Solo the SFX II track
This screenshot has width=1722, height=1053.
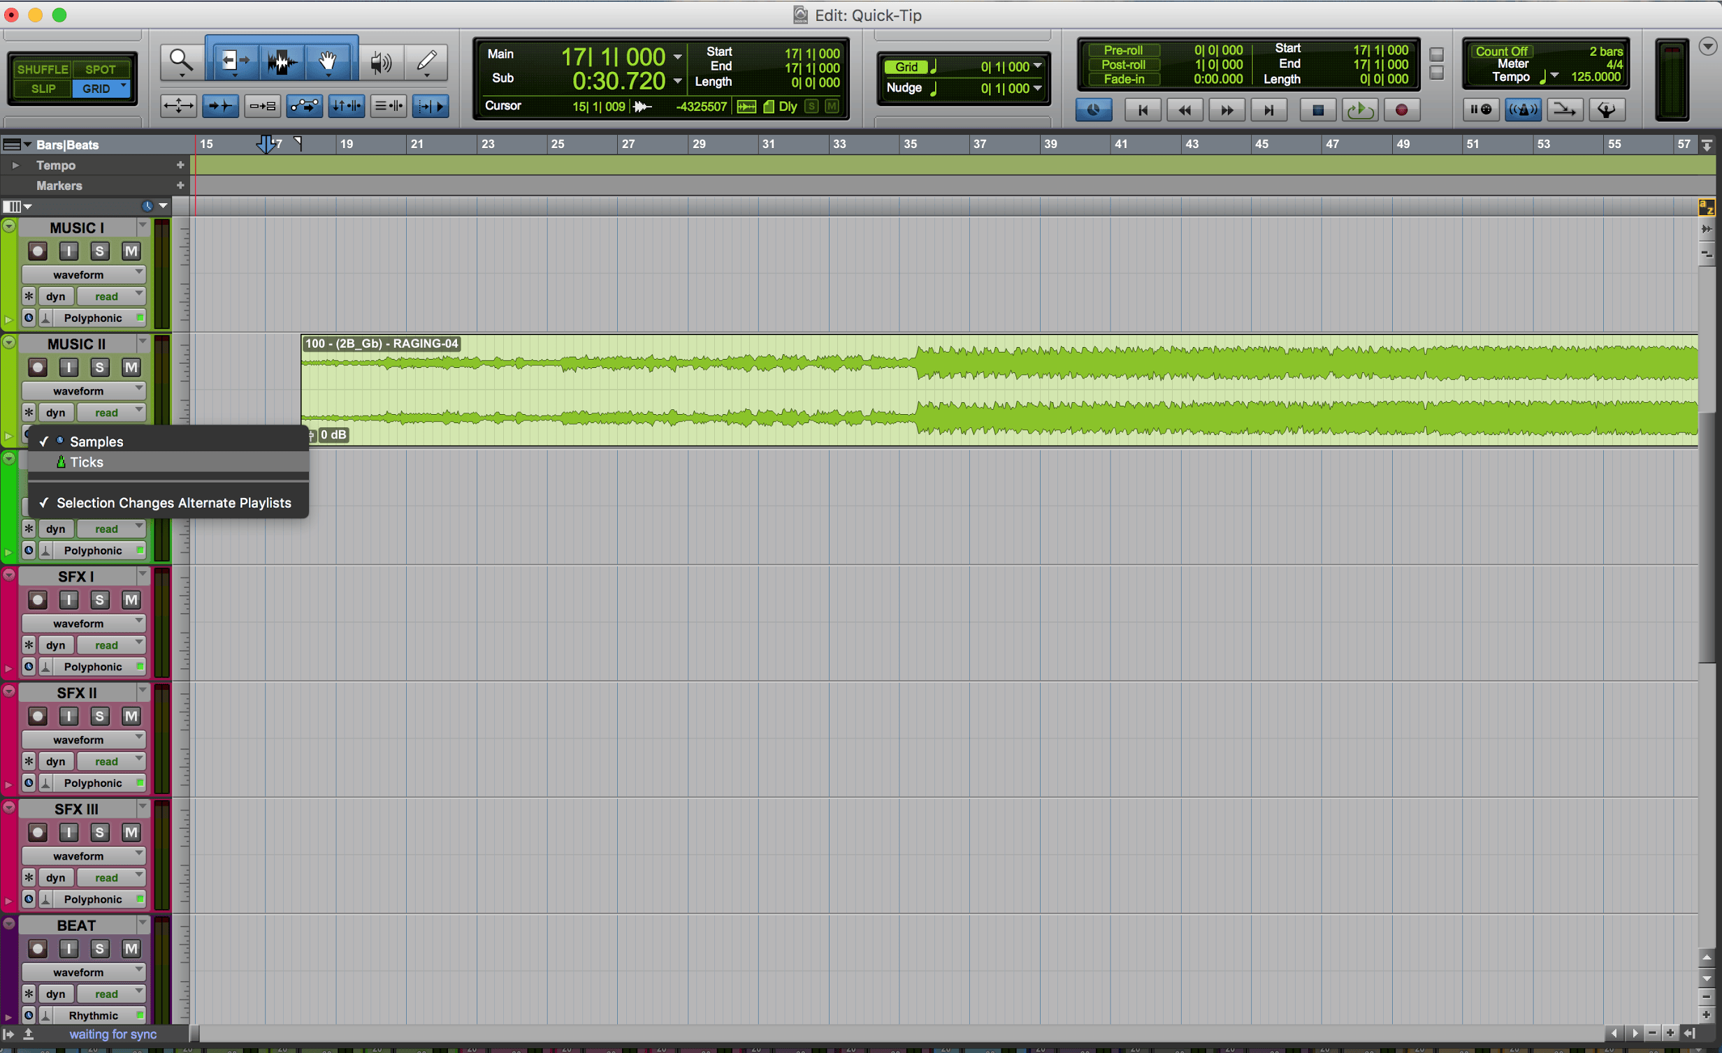coord(99,716)
